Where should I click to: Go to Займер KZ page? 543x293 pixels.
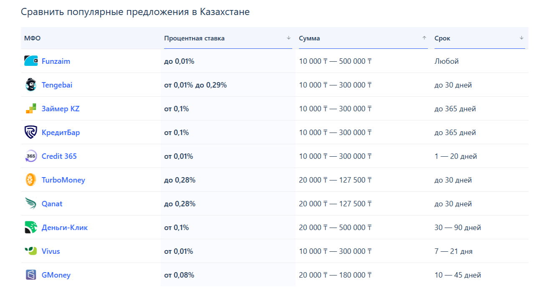pos(61,109)
